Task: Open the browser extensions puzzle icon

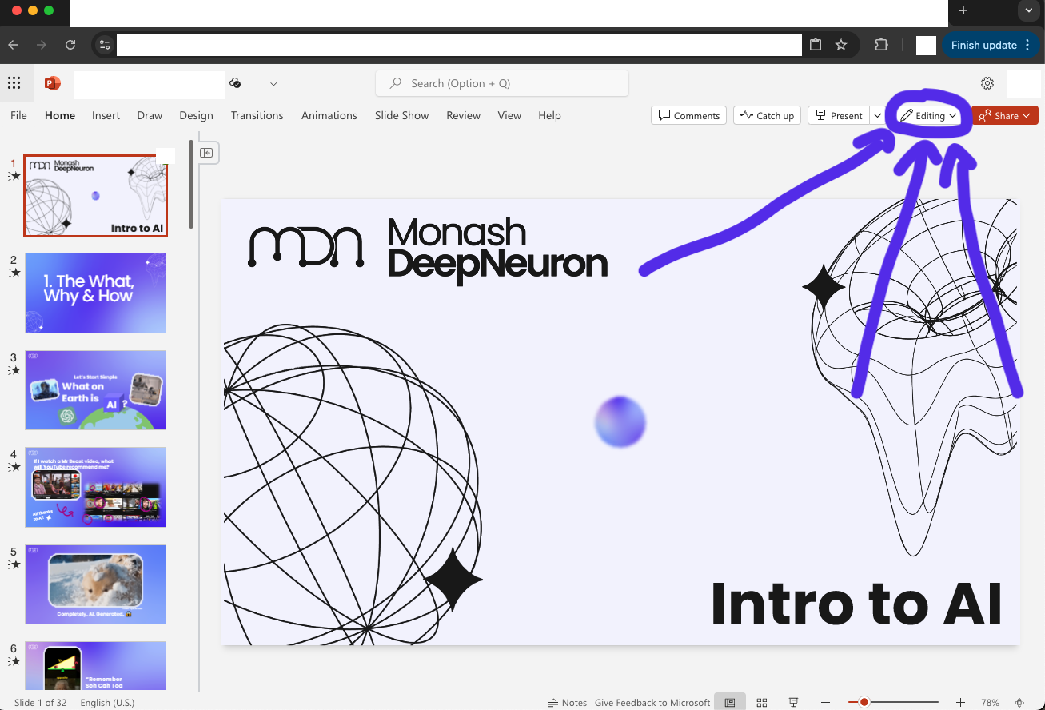Action: tap(881, 45)
